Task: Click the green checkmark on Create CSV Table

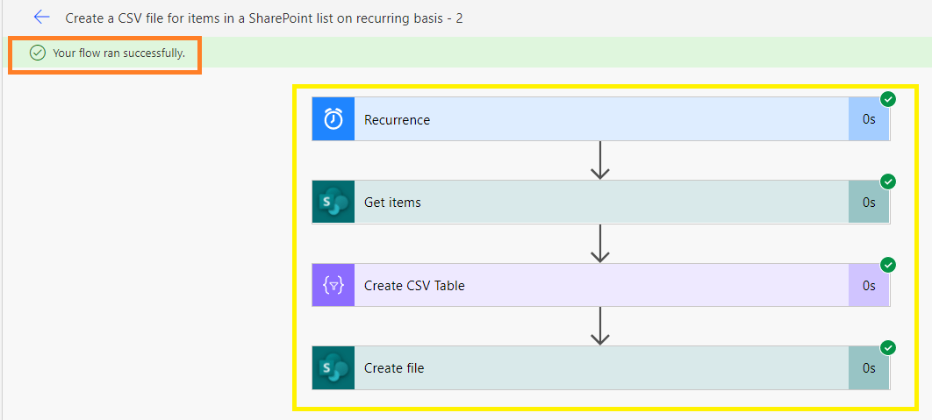Action: pyautogui.click(x=888, y=265)
